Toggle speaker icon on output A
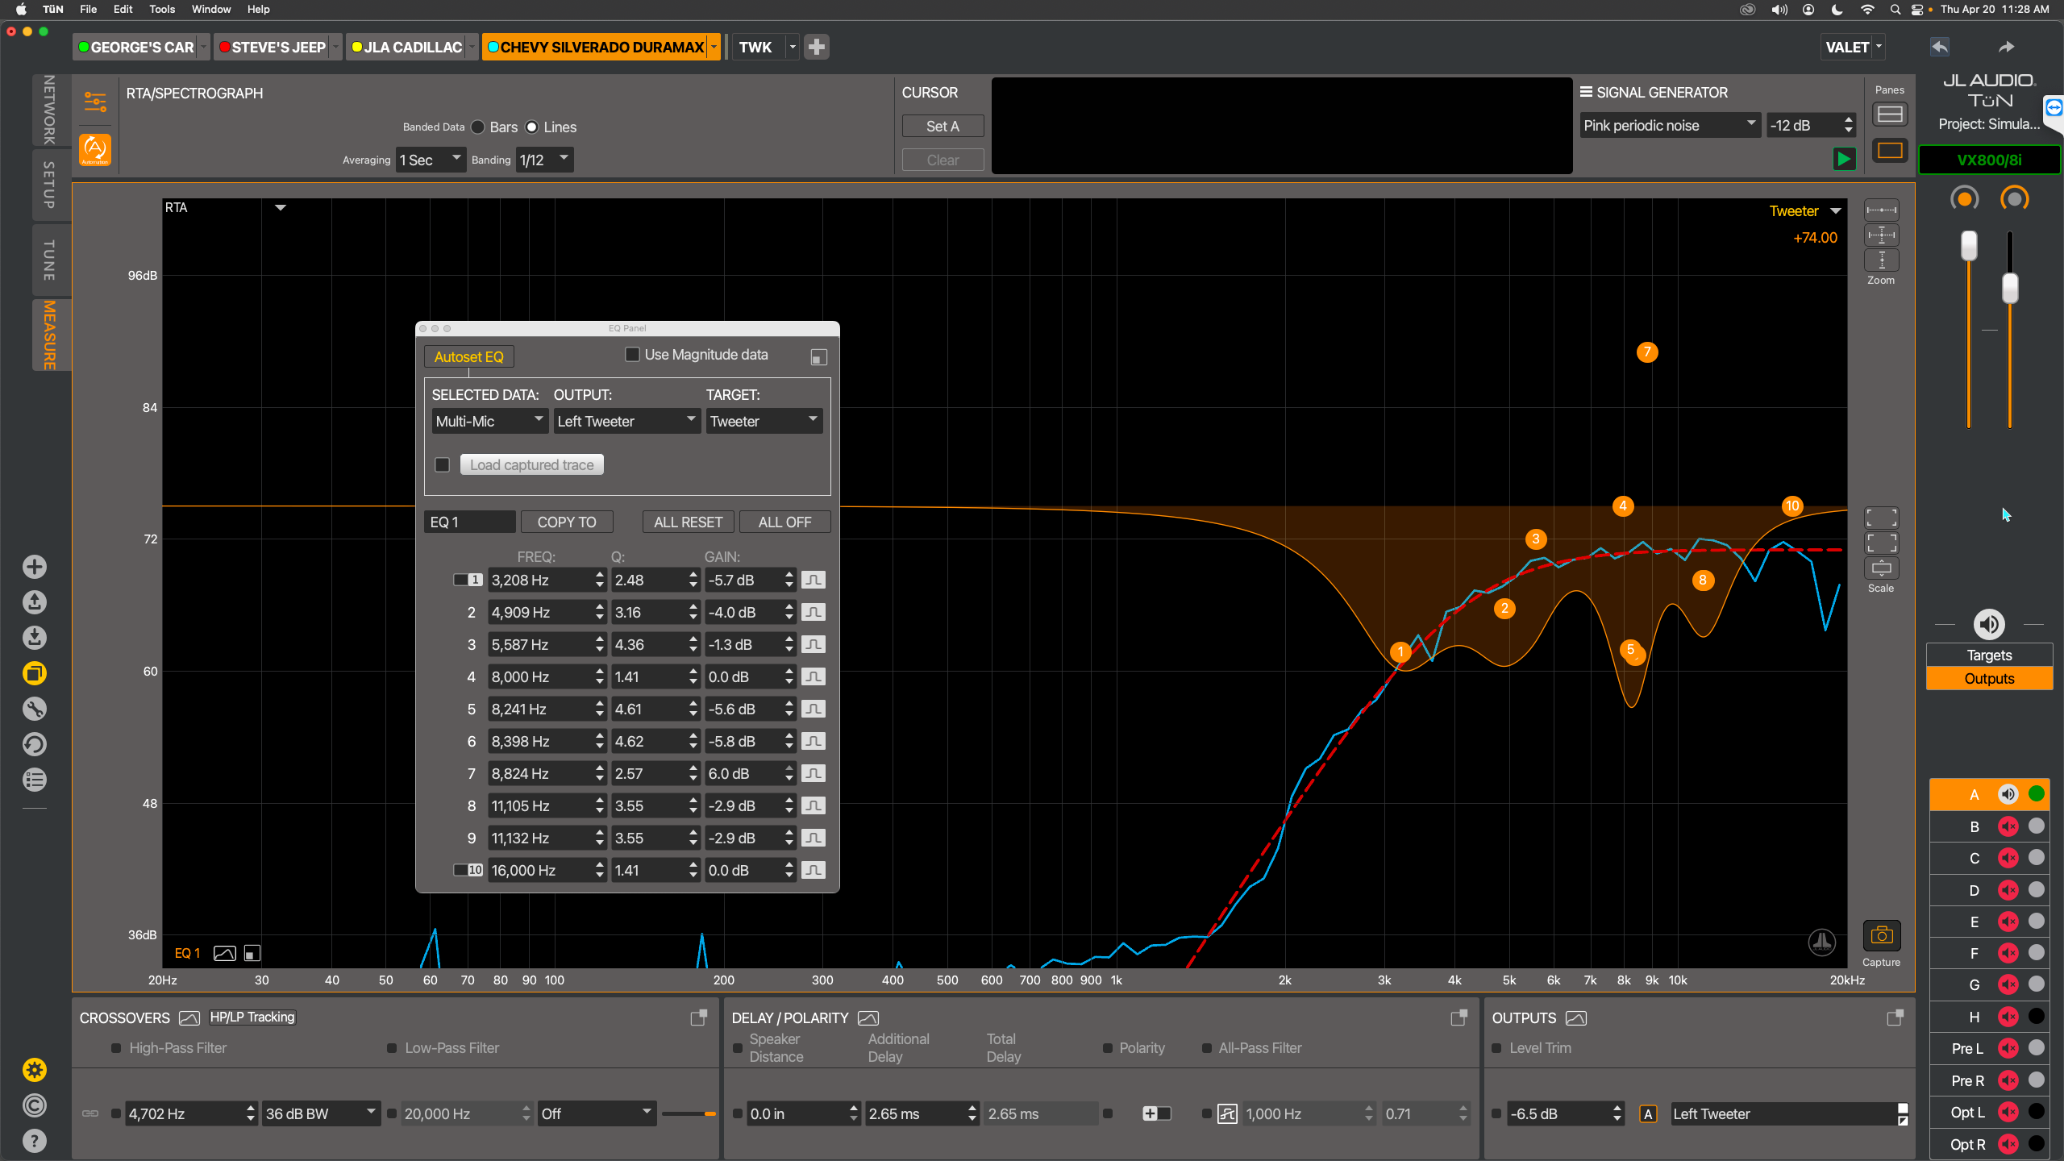2064x1161 pixels. [2008, 794]
